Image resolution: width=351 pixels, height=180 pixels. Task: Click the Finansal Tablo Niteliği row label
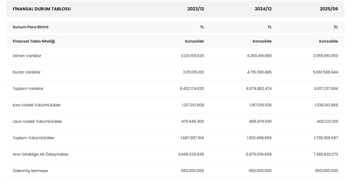[x=34, y=41]
